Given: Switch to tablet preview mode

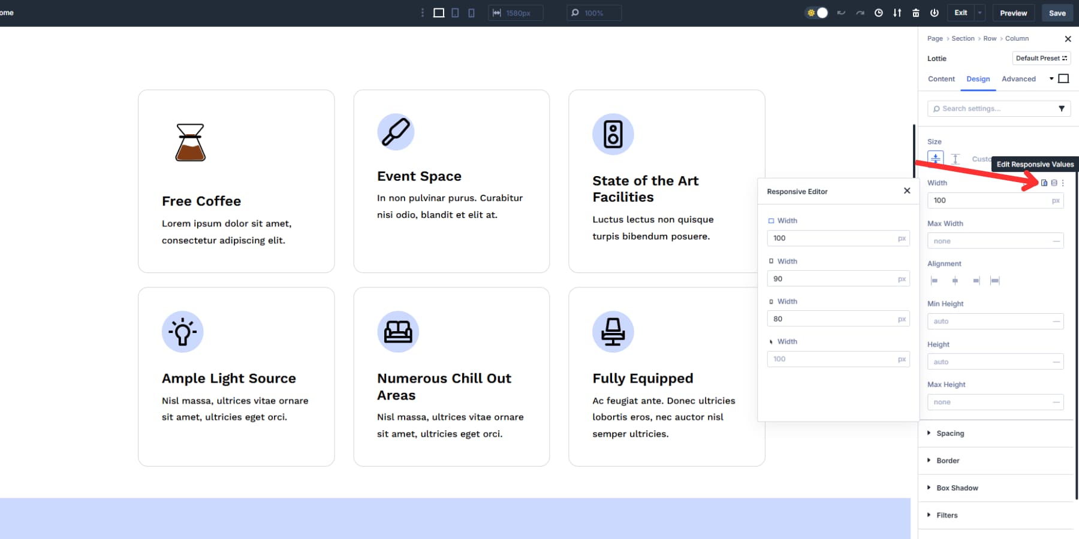Looking at the screenshot, I should pos(454,13).
